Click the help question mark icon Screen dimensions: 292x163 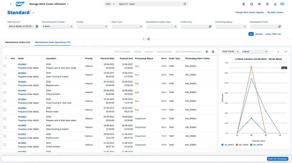[267, 4]
